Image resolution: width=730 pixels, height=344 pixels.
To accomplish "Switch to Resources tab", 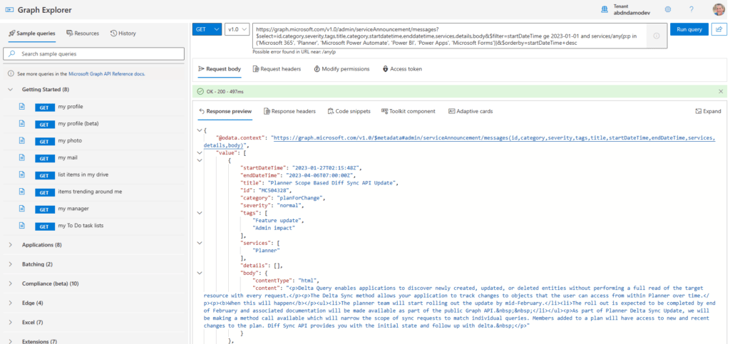I will 83,33.
